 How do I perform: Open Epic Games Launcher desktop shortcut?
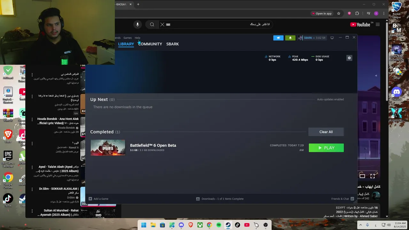click(x=8, y=159)
